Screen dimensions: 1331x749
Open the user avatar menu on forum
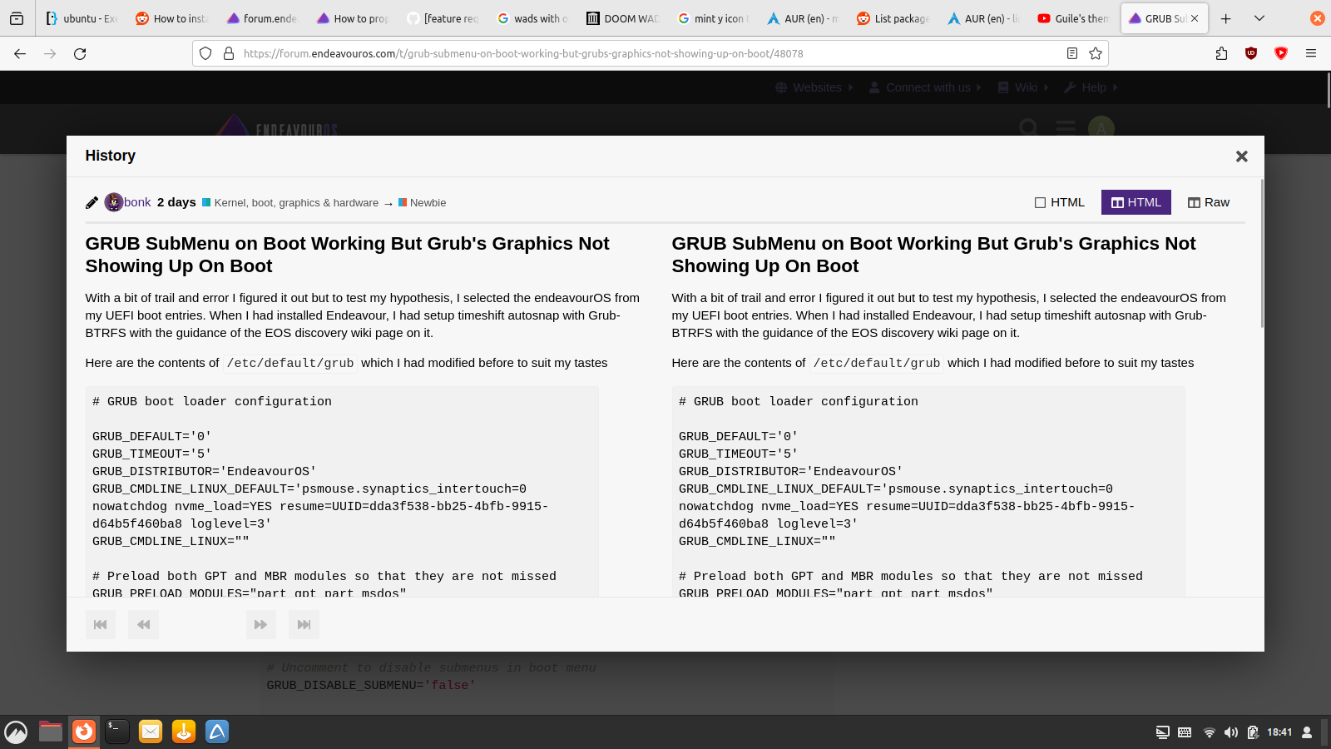pyautogui.click(x=1101, y=127)
